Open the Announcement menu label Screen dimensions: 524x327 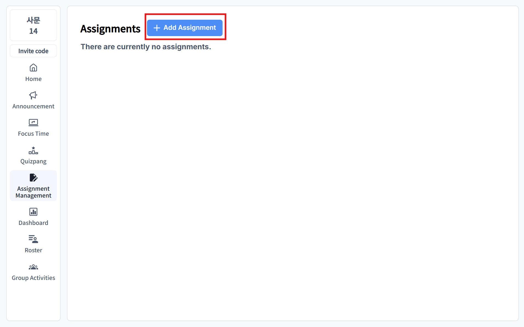coord(33,106)
